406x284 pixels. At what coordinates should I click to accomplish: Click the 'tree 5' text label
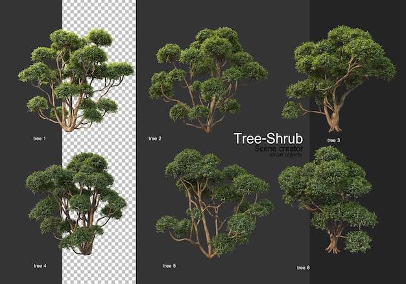[x=169, y=266]
